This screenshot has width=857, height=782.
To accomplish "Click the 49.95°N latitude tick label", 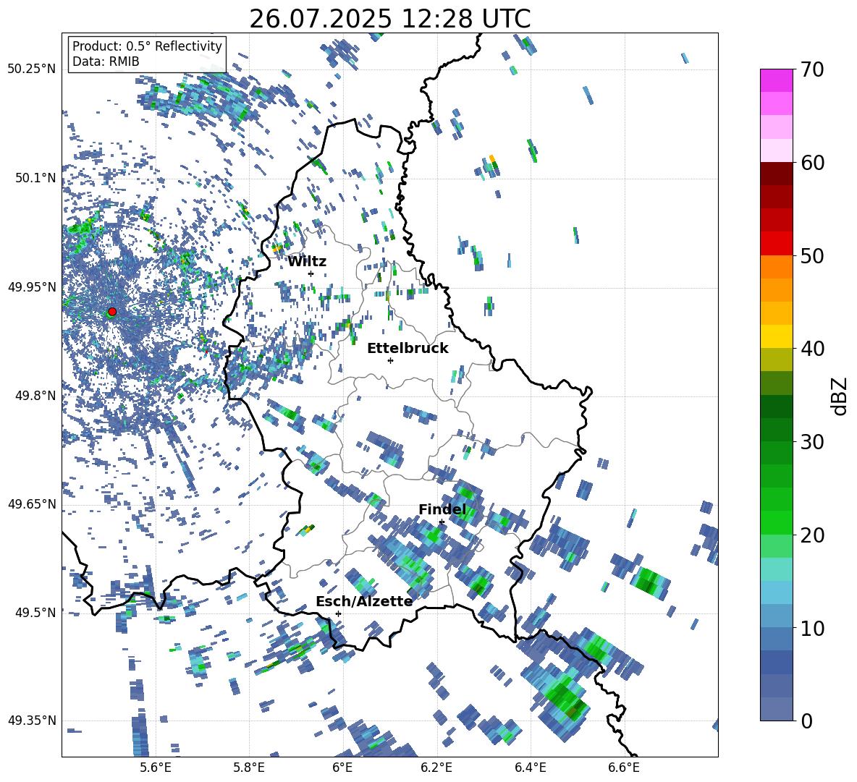I will (x=32, y=287).
